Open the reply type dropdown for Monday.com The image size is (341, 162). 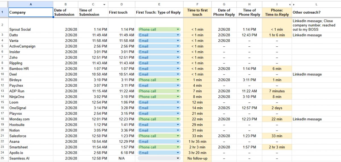point(178,119)
